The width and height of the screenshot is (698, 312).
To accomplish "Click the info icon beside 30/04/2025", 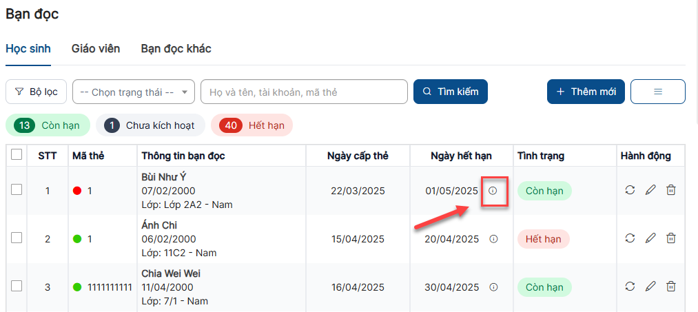I will tap(493, 287).
